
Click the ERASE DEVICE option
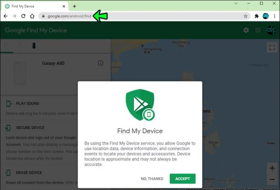point(29,173)
